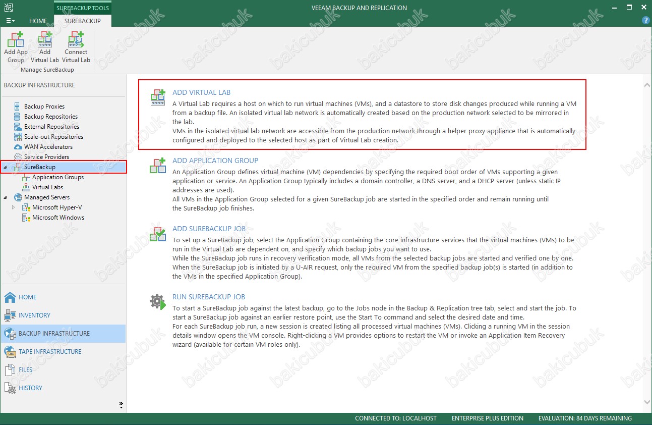Click the Add Application Group content icon
The image size is (652, 425).
[x=158, y=165]
